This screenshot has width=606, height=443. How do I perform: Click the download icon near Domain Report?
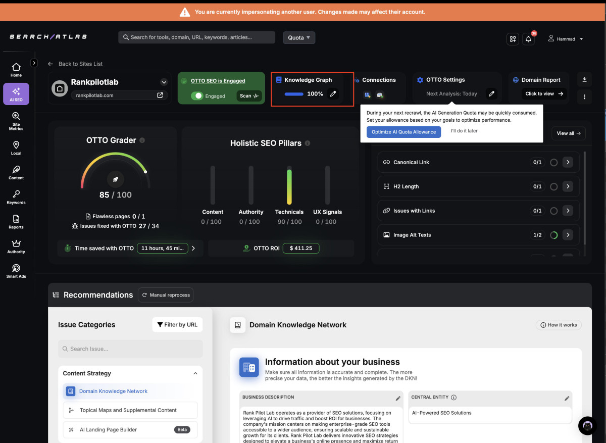point(584,80)
